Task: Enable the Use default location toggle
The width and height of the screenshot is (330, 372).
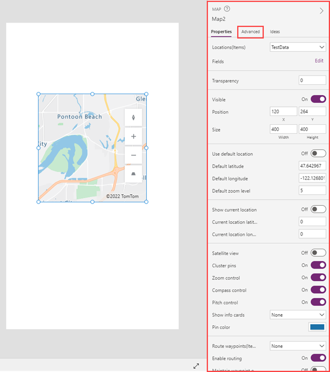Action: (x=318, y=154)
